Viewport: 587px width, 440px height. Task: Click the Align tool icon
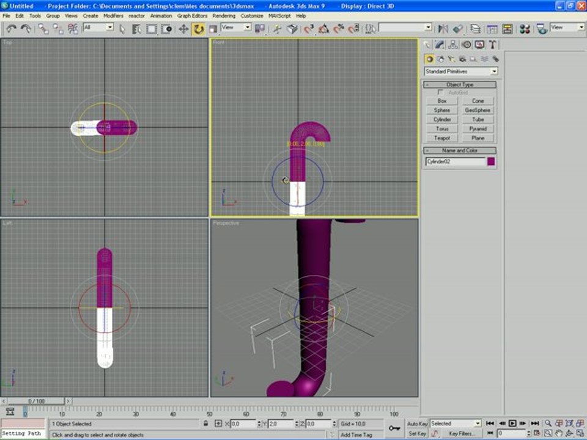(x=457, y=29)
